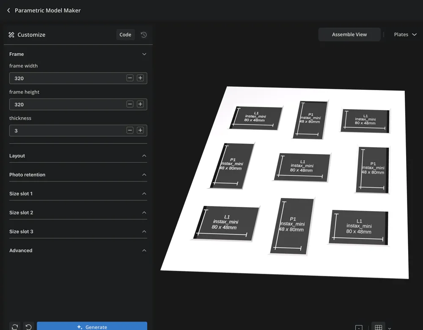The image size is (423, 330).
Task: Open the grid options chevron
Action: pyautogui.click(x=390, y=328)
